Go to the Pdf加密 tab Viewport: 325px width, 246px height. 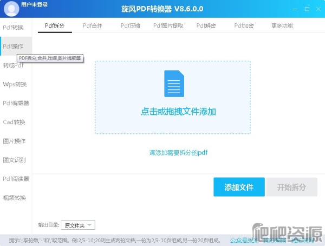coord(244,25)
